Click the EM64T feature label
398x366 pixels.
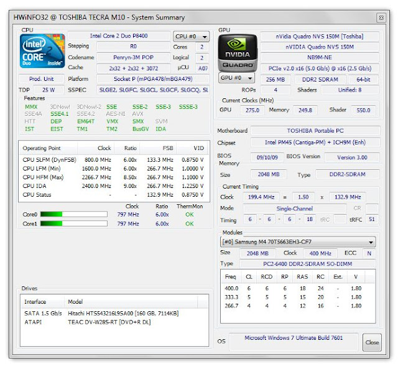click(x=86, y=121)
